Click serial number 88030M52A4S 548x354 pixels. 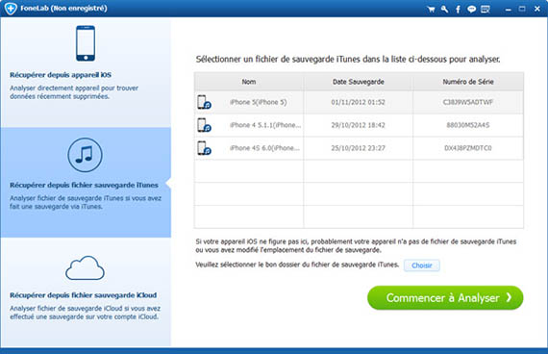[x=468, y=125]
